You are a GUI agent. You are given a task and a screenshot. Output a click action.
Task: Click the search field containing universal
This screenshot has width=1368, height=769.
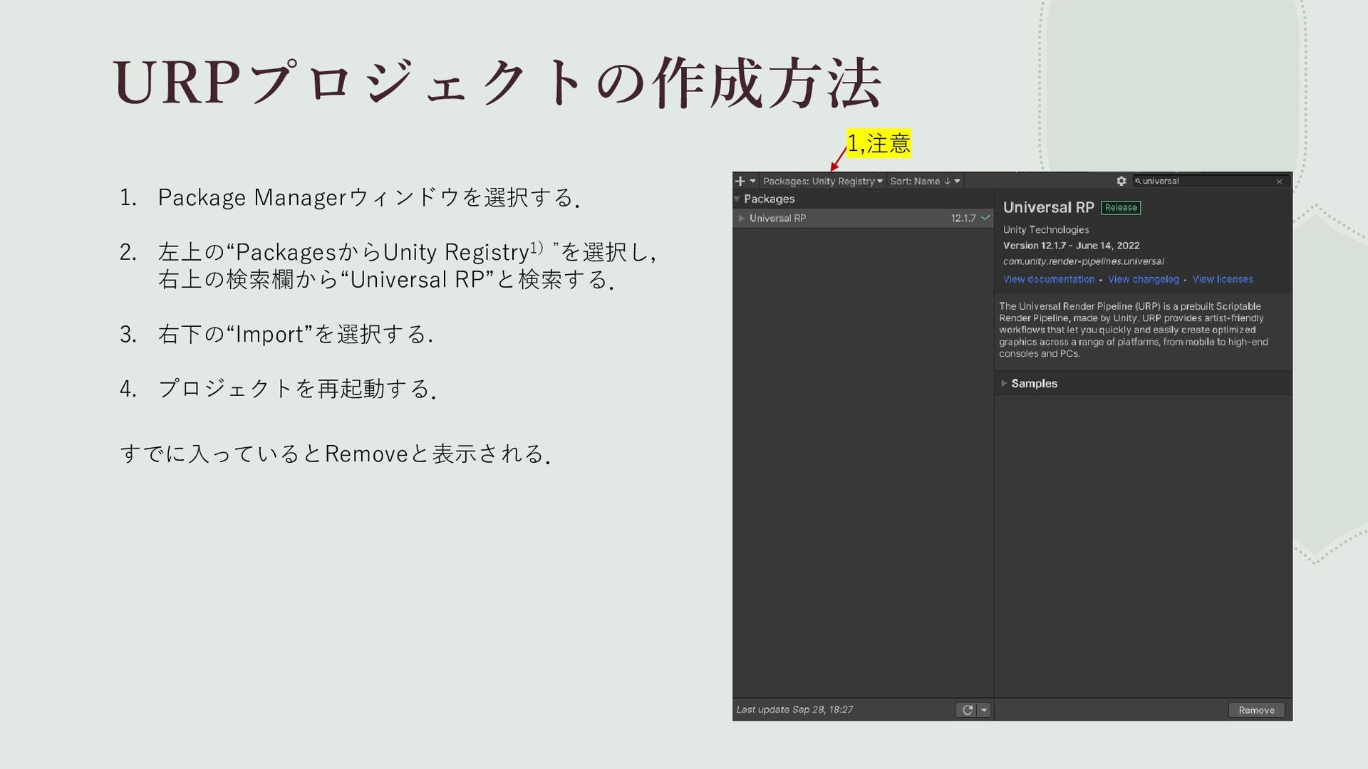point(1211,182)
